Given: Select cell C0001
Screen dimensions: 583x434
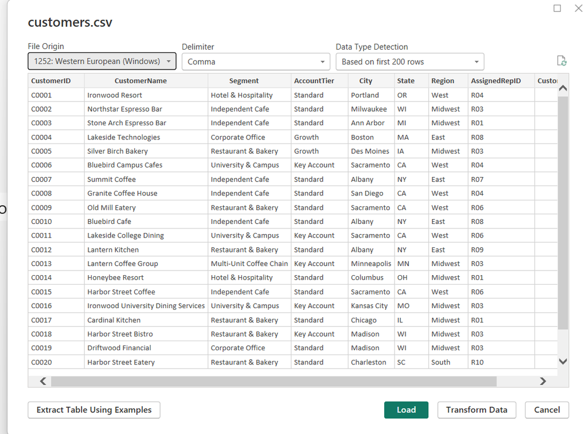Looking at the screenshot, I should [x=56, y=95].
